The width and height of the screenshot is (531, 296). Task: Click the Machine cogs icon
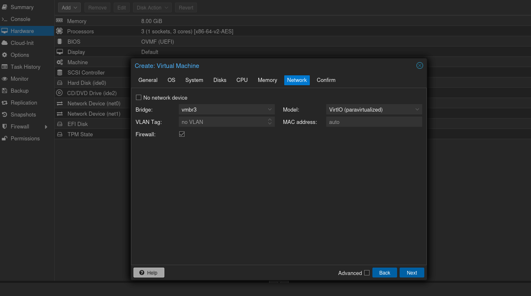pyautogui.click(x=60, y=62)
